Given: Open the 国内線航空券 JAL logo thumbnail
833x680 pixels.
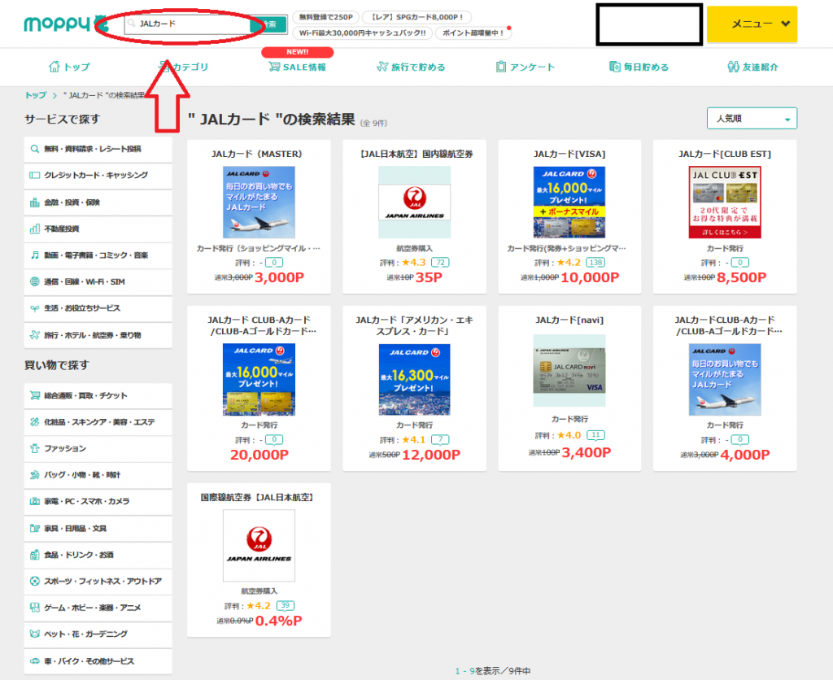Looking at the screenshot, I should (414, 202).
